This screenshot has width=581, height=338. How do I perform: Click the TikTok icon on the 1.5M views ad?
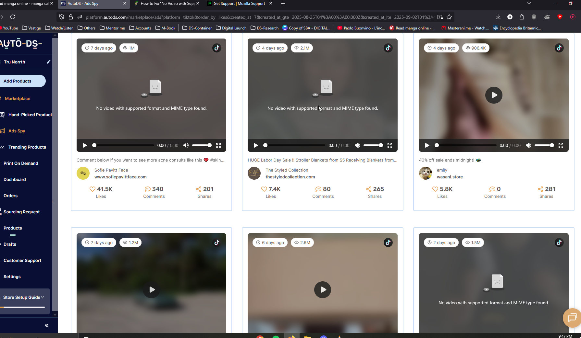click(559, 242)
